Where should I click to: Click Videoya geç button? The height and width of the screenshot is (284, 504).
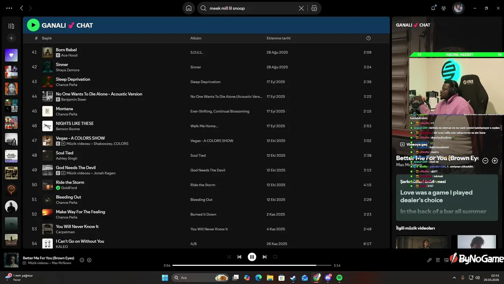pyautogui.click(x=414, y=144)
